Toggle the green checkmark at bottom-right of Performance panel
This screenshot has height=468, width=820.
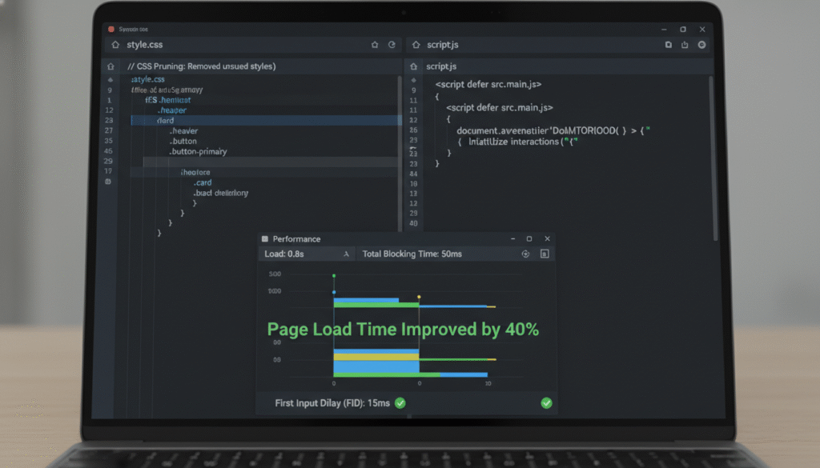(546, 403)
